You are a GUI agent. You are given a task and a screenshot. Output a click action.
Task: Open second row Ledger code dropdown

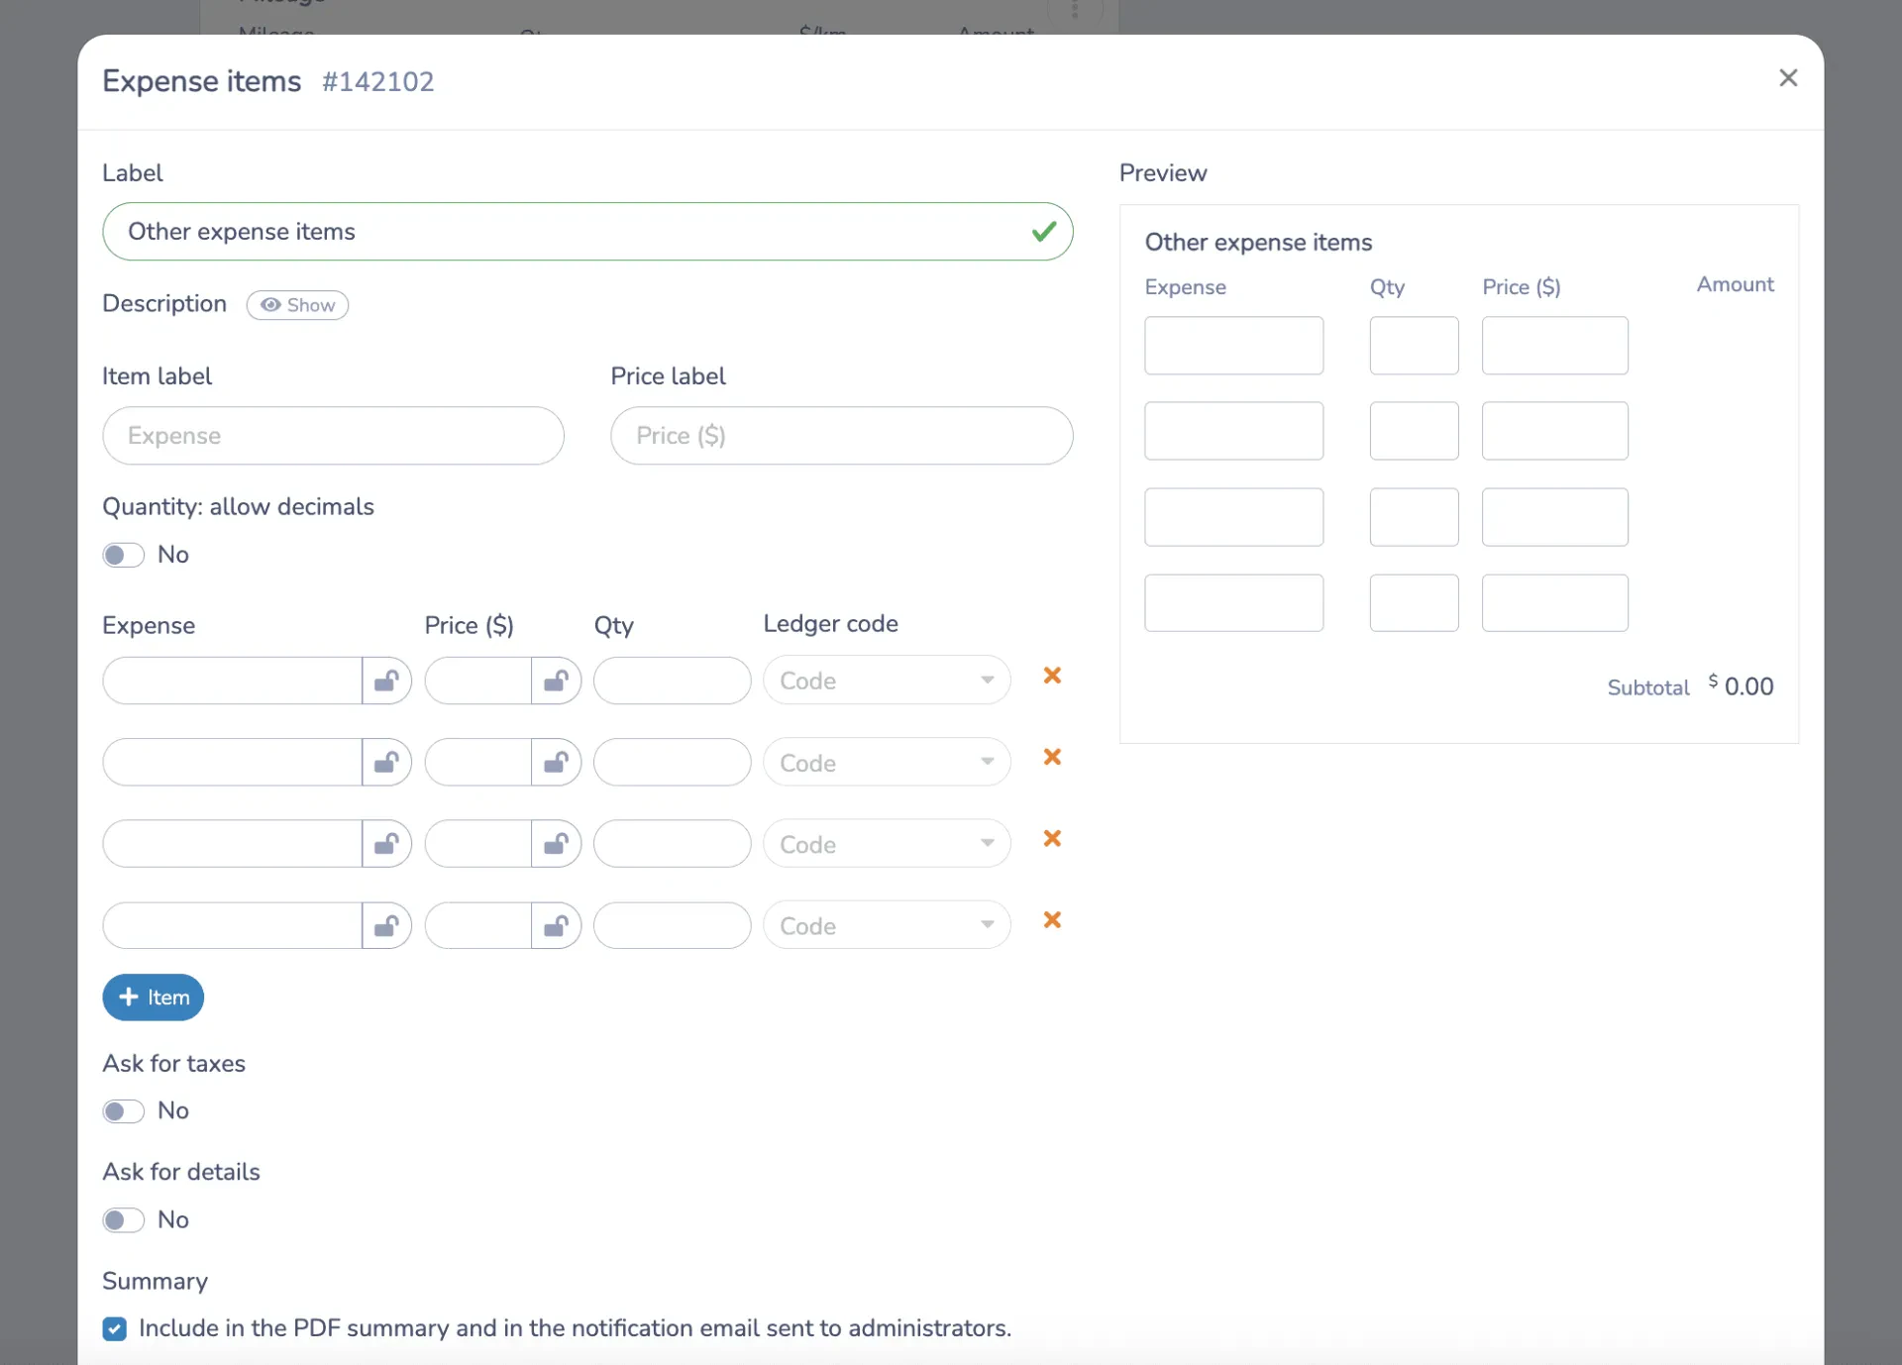click(x=887, y=762)
